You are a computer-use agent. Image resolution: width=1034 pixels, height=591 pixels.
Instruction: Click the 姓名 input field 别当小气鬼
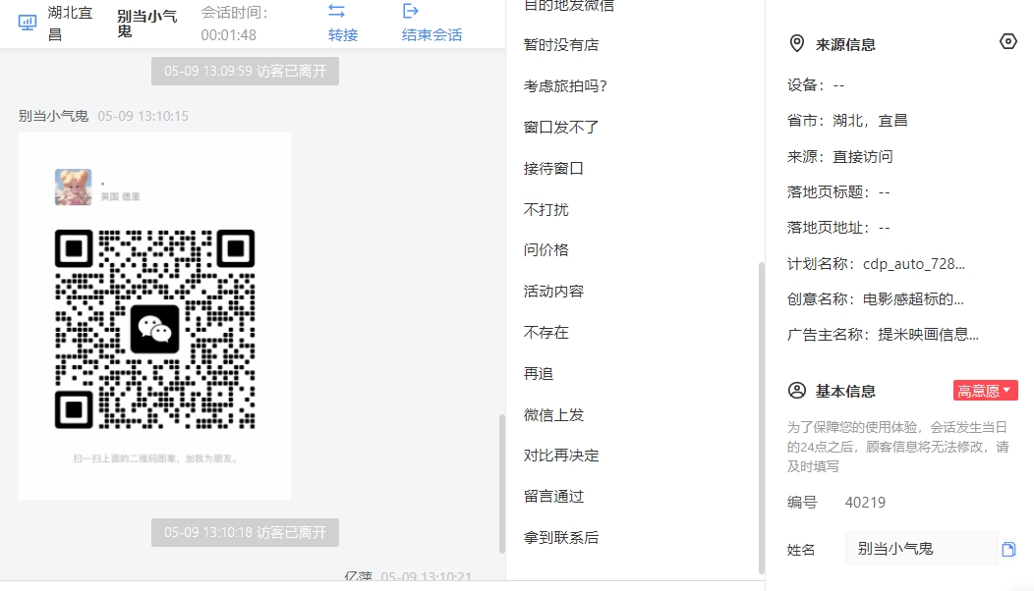pyautogui.click(x=921, y=548)
